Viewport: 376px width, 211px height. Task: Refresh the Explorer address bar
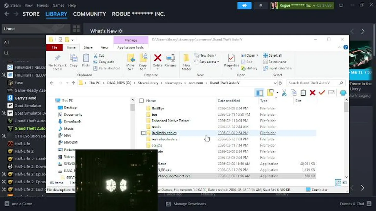click(280, 83)
